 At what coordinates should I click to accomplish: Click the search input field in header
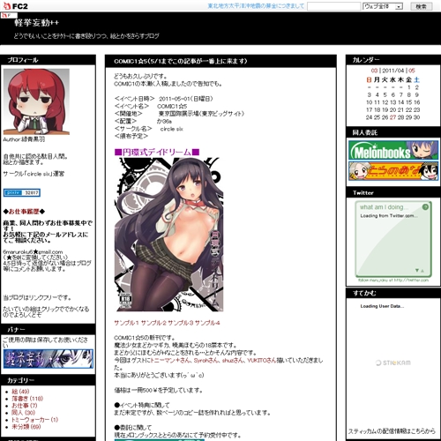click(334, 6)
